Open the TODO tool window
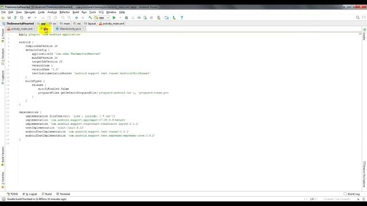 (x=12, y=194)
